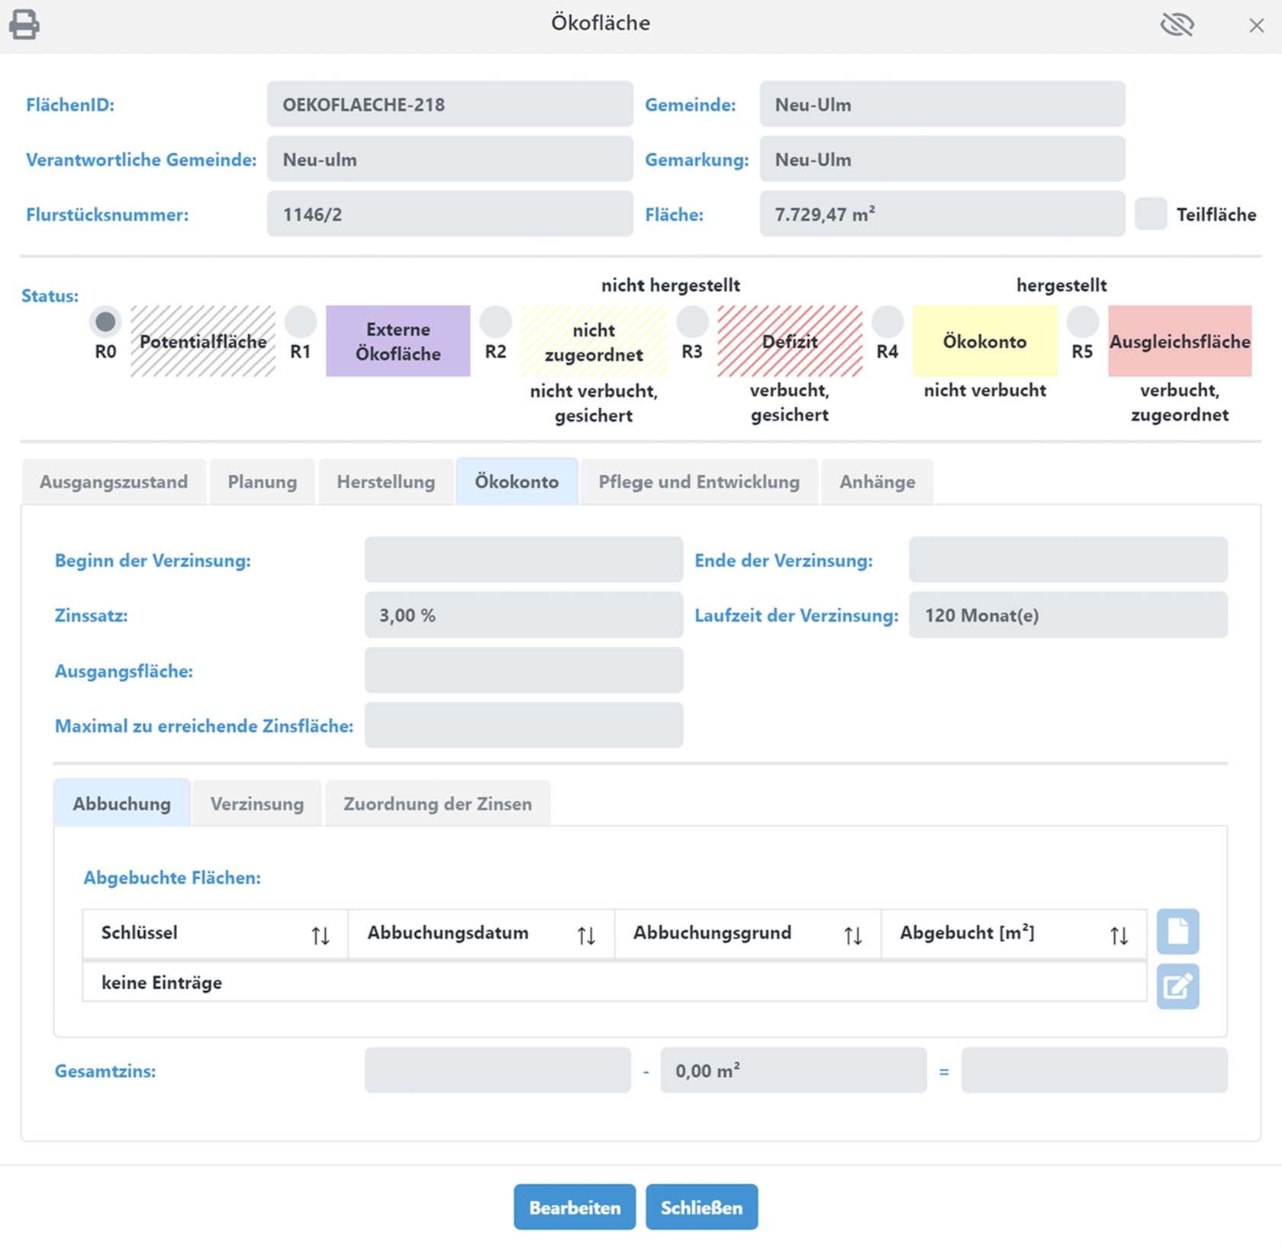Sort by Abgebucht [m²] sort arrows
The height and width of the screenshot is (1246, 1282).
pos(1119,935)
